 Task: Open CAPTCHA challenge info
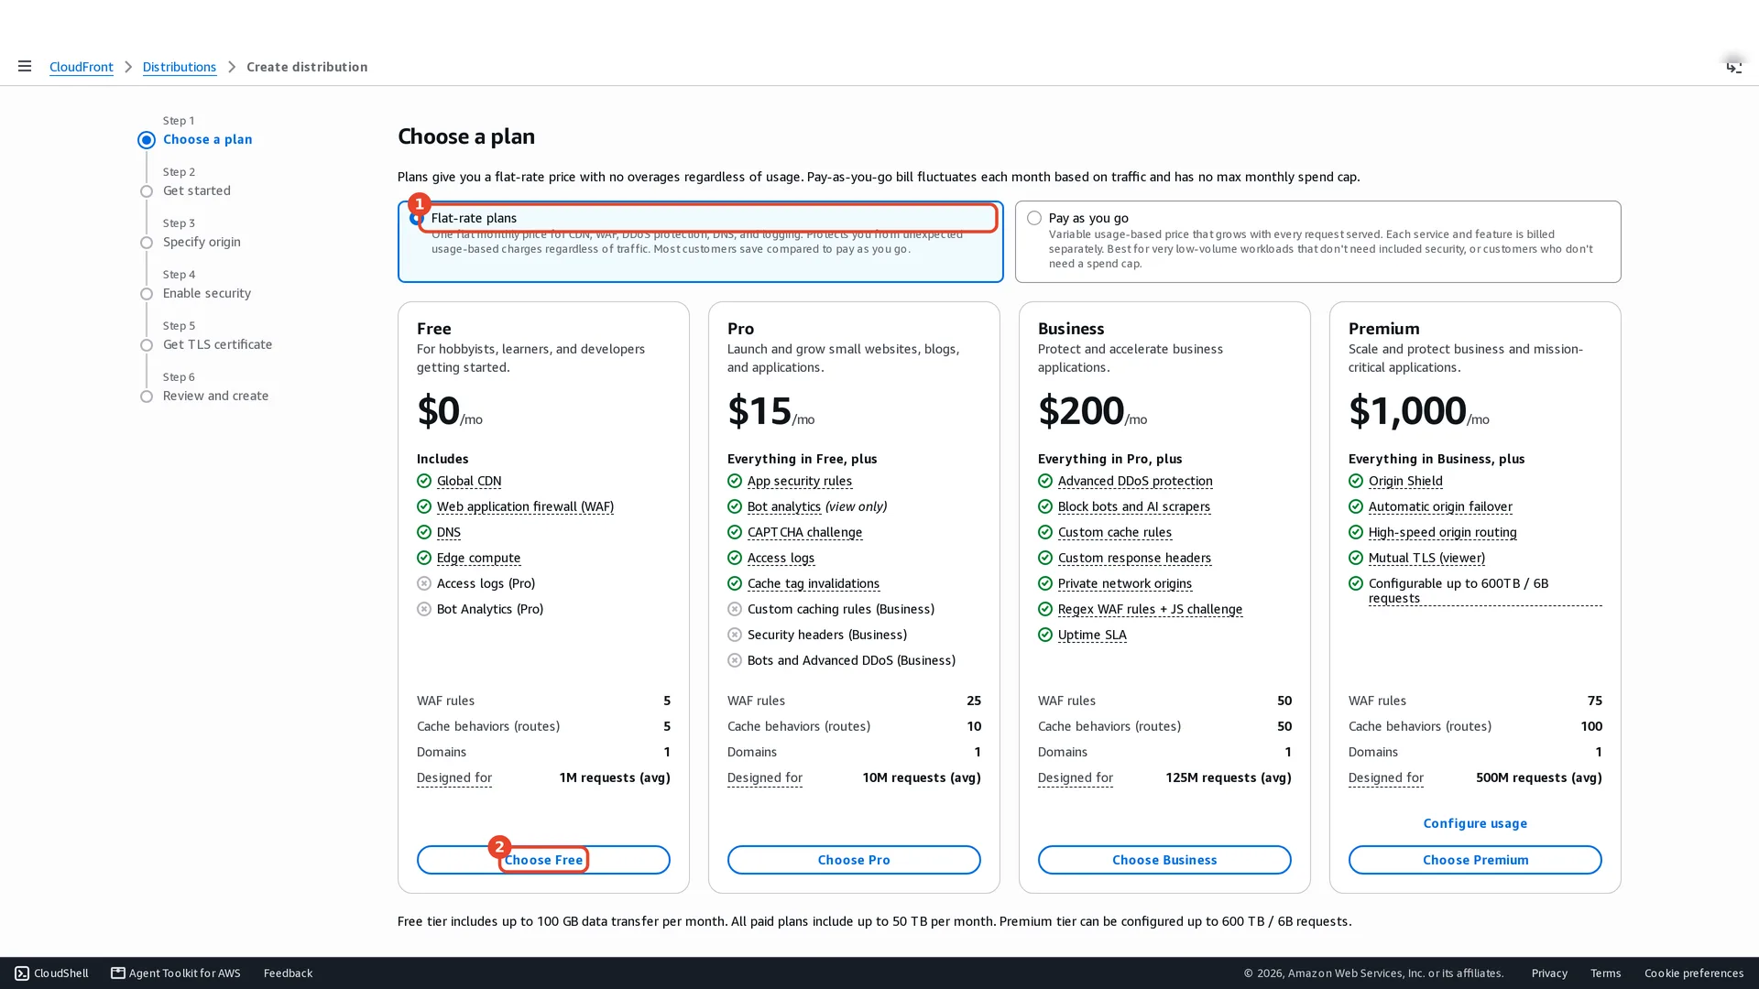pos(804,532)
